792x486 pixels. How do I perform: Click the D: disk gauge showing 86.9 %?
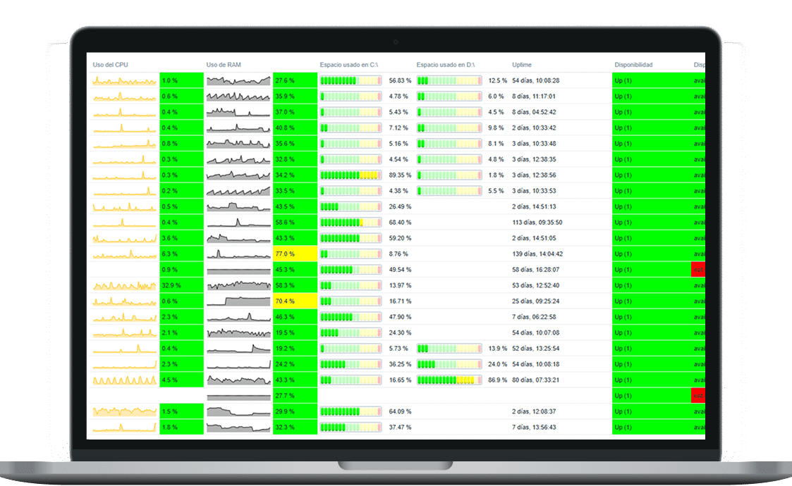[449, 380]
